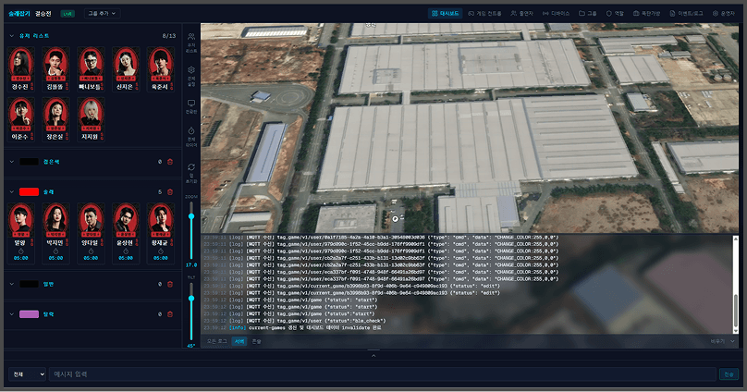Click the 전송 send button
Image resolution: width=747 pixels, height=392 pixels.
coord(729,374)
